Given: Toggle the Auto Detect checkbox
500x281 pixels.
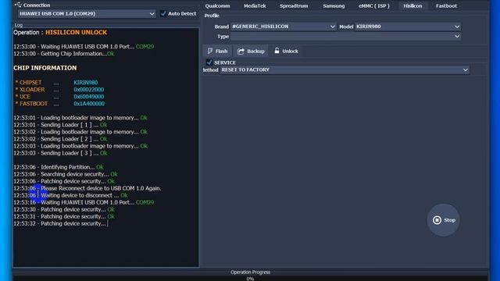Looking at the screenshot, I should (x=163, y=14).
